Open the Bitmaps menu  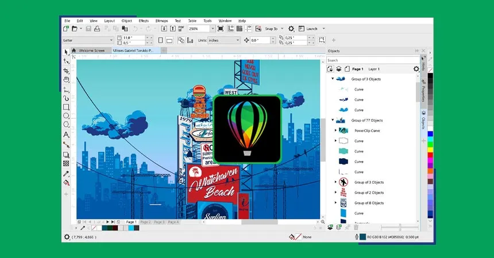161,21
